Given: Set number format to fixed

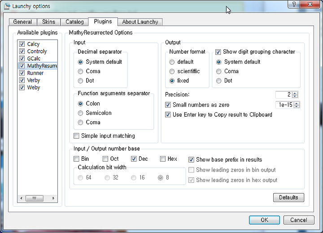Looking at the screenshot, I should [172, 81].
